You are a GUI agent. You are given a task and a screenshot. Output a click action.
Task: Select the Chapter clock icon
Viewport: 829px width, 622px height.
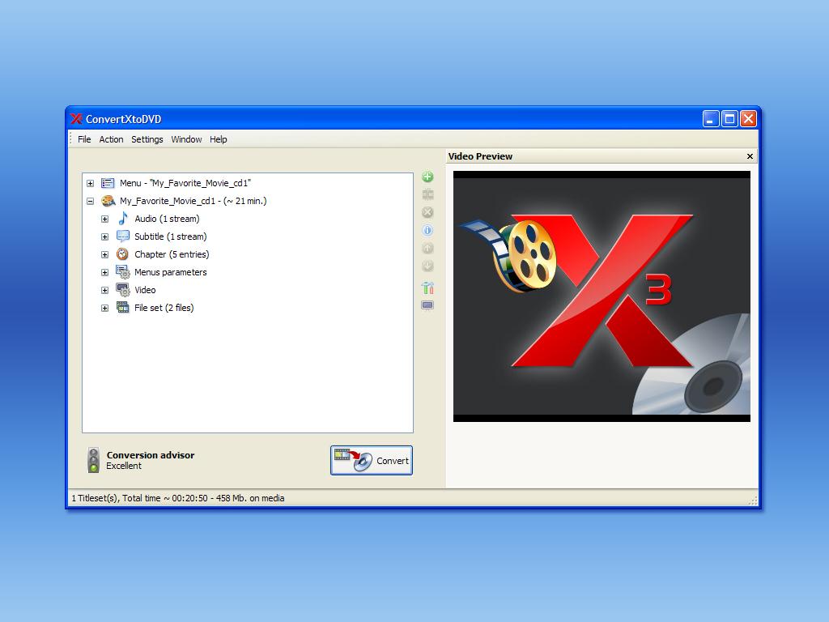(x=123, y=254)
